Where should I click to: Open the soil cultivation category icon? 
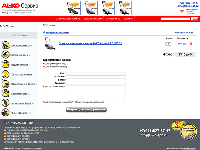(5, 84)
